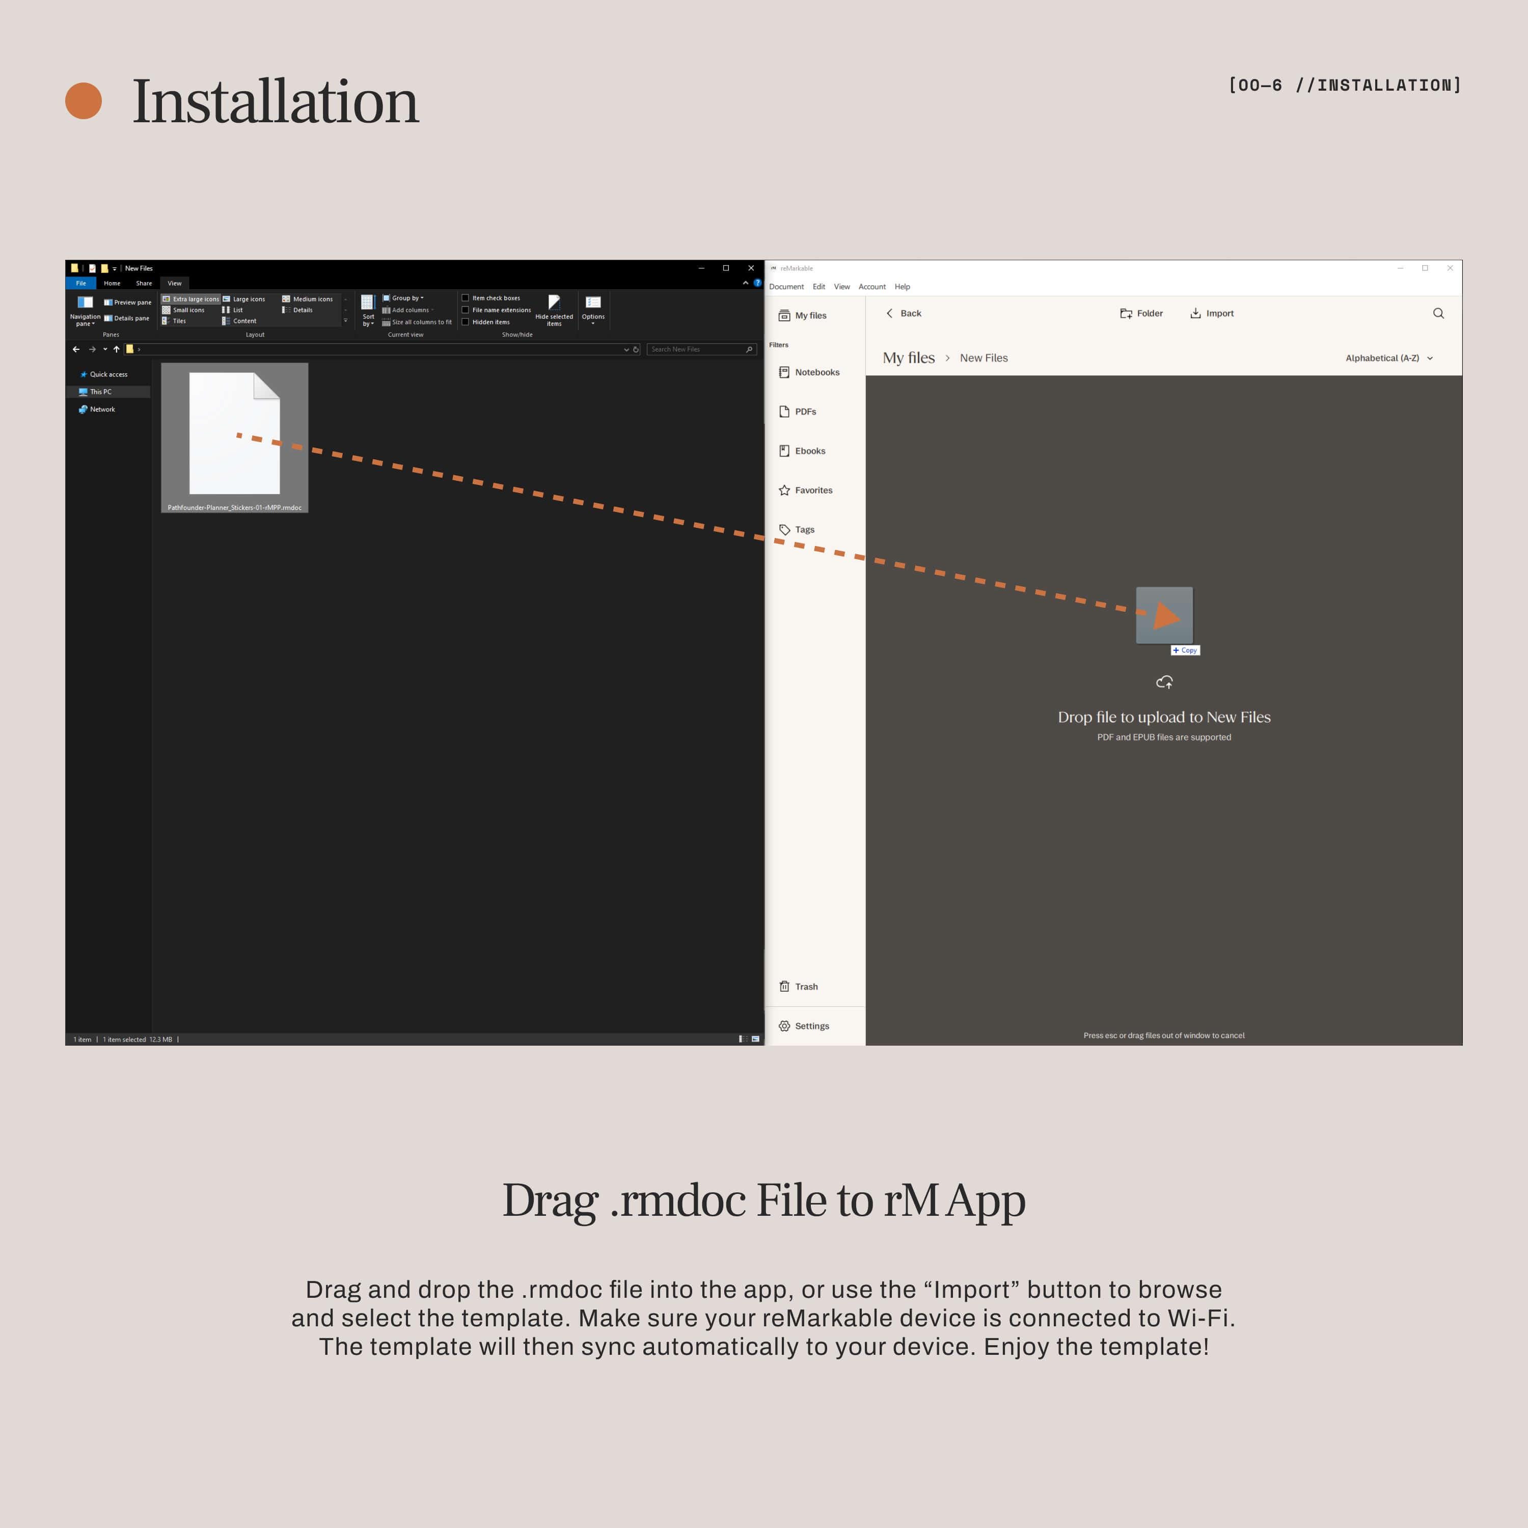The height and width of the screenshot is (1528, 1528).
Task: Open Trash in reMarkable sidebar
Action: coord(798,986)
